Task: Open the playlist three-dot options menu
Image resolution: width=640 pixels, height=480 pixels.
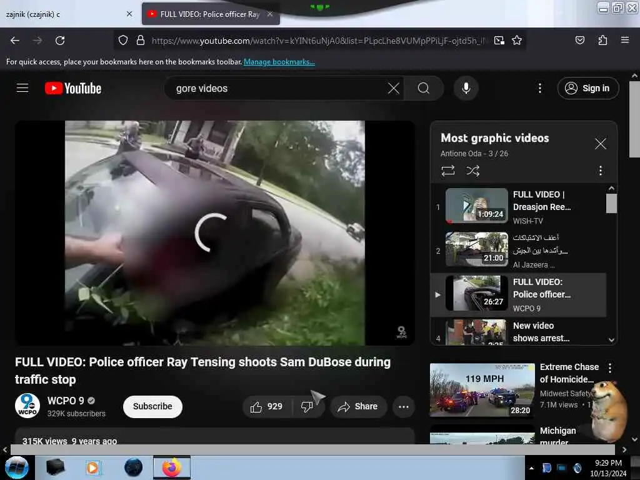Action: tap(600, 171)
